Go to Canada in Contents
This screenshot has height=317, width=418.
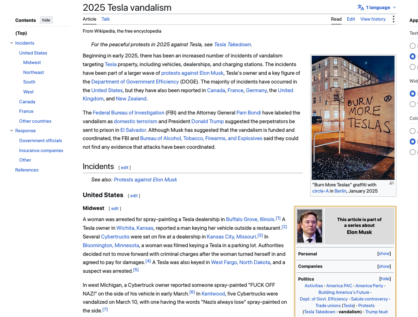tap(27, 102)
